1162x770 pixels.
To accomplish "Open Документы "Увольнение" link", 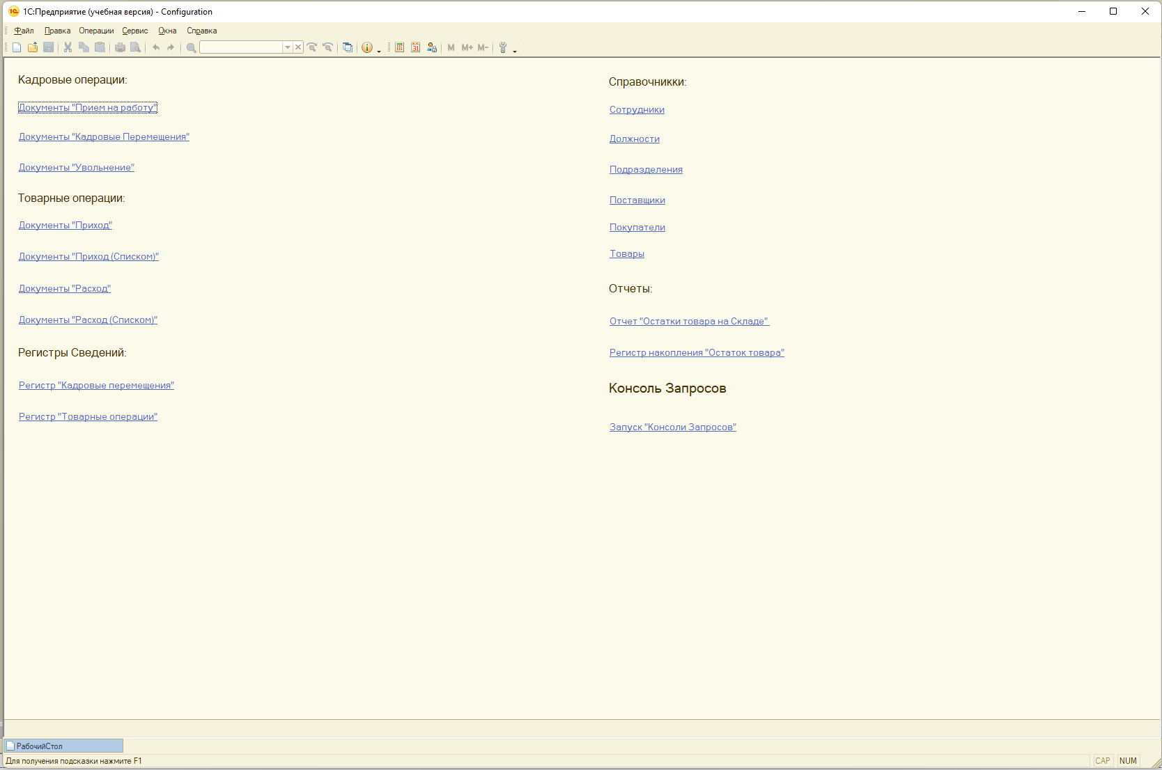I will [x=77, y=167].
